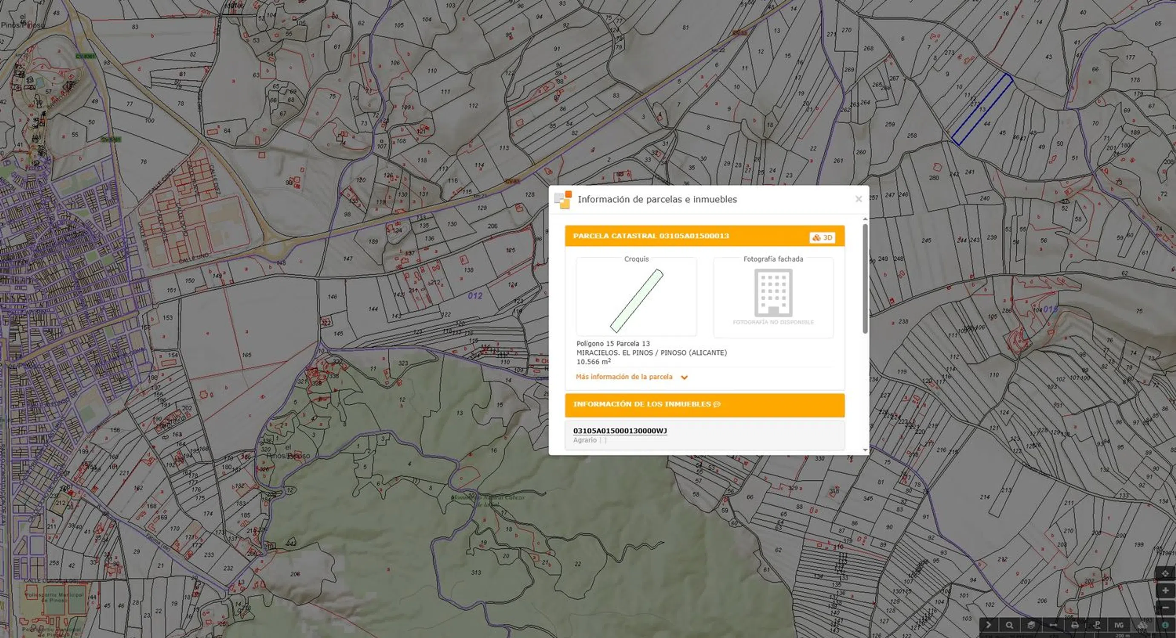Open the map search magnifier tool

pyautogui.click(x=1009, y=625)
